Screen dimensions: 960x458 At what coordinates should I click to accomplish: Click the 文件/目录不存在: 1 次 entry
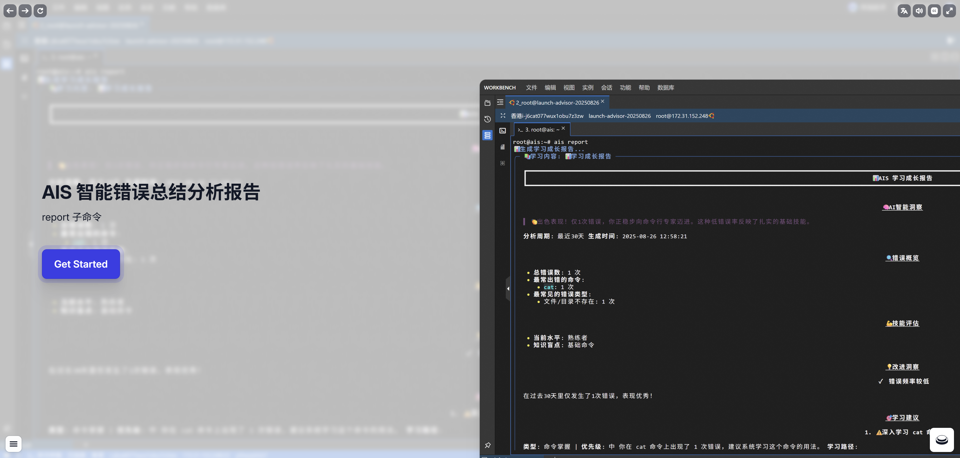coord(579,301)
